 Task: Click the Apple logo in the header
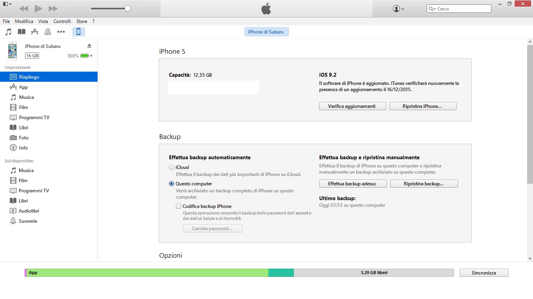pos(266,9)
